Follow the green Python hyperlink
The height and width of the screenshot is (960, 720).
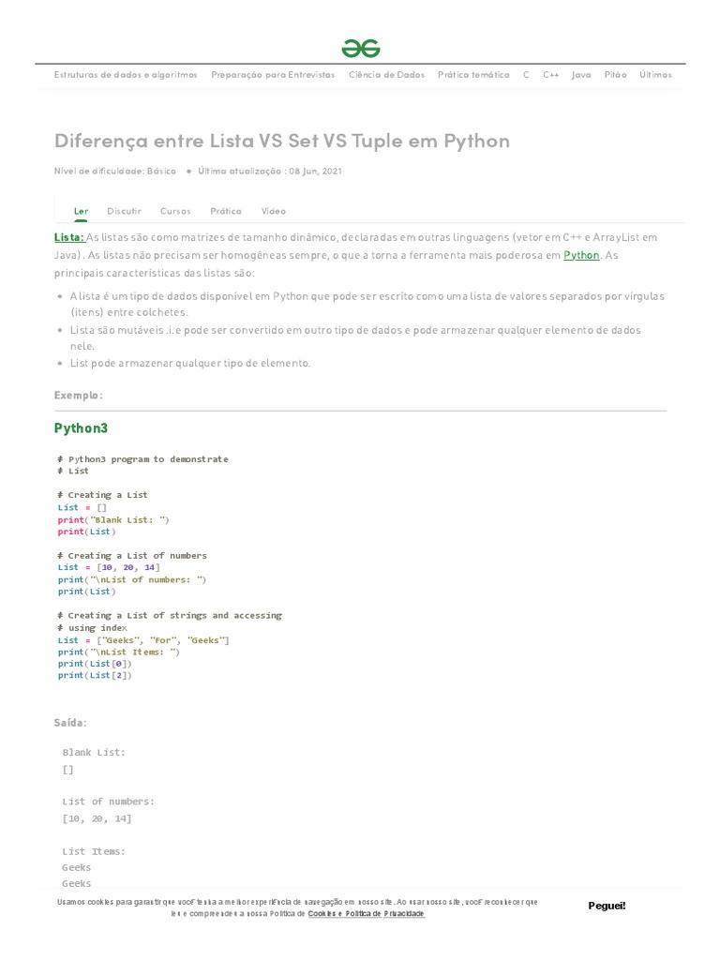pyautogui.click(x=581, y=255)
